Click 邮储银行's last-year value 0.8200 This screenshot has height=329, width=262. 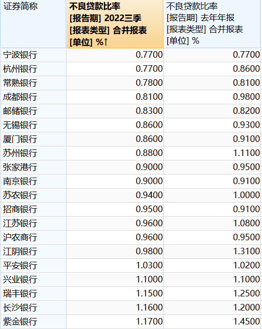[246, 111]
